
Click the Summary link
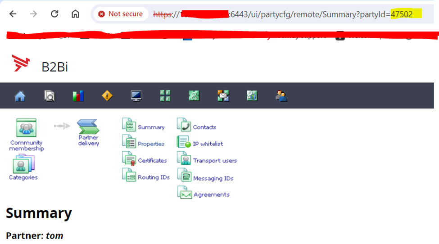point(151,127)
